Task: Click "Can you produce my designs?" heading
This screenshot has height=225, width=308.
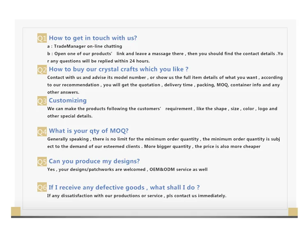Action: pyautogui.click(x=94, y=161)
